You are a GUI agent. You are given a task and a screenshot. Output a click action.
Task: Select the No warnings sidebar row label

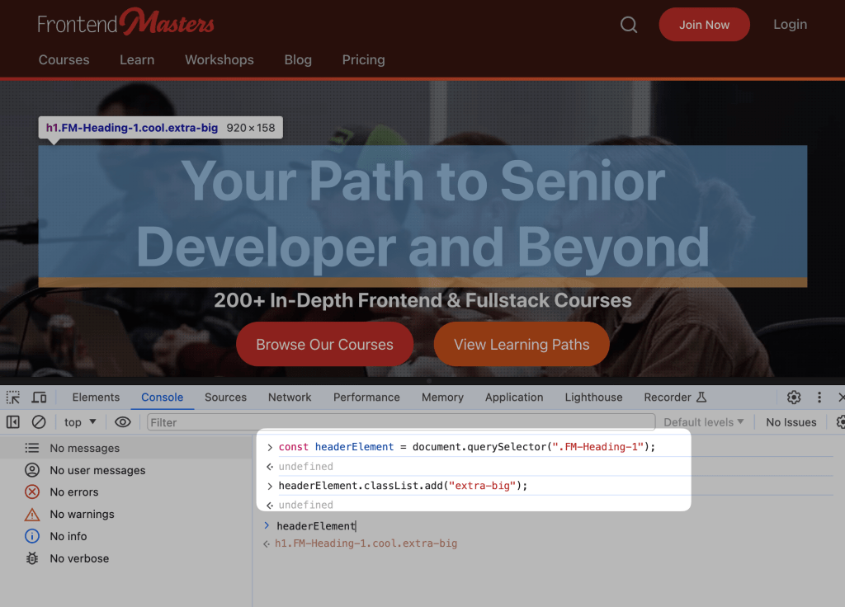[82, 515]
